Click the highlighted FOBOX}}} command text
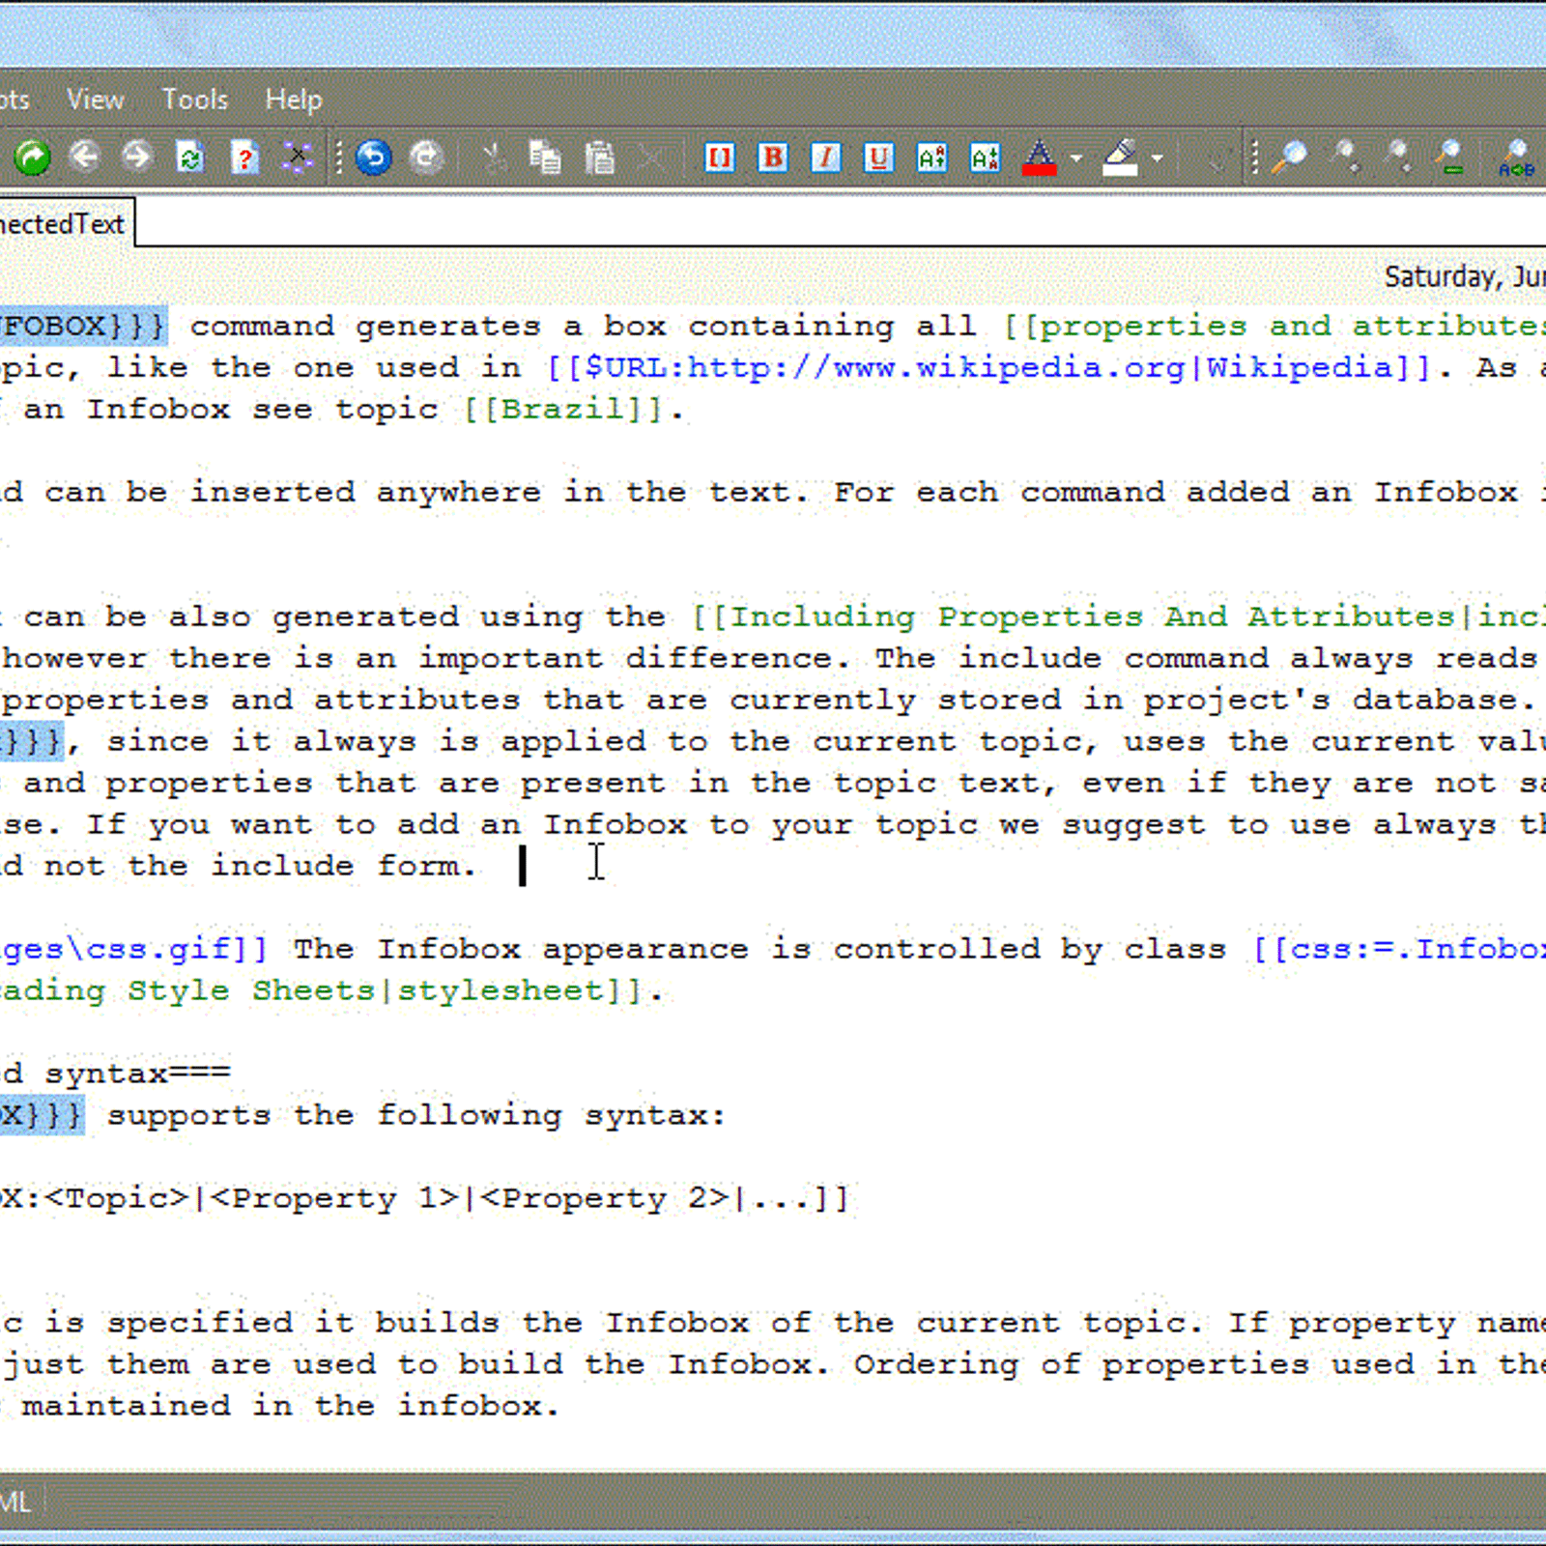The height and width of the screenshot is (1546, 1546). pyautogui.click(x=83, y=327)
